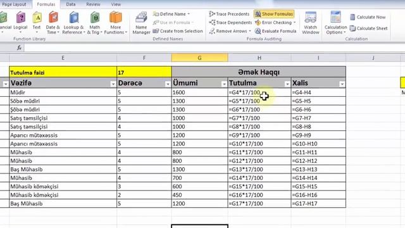Open the Math & Trig functions library
405x228 pixels.
click(x=95, y=23)
